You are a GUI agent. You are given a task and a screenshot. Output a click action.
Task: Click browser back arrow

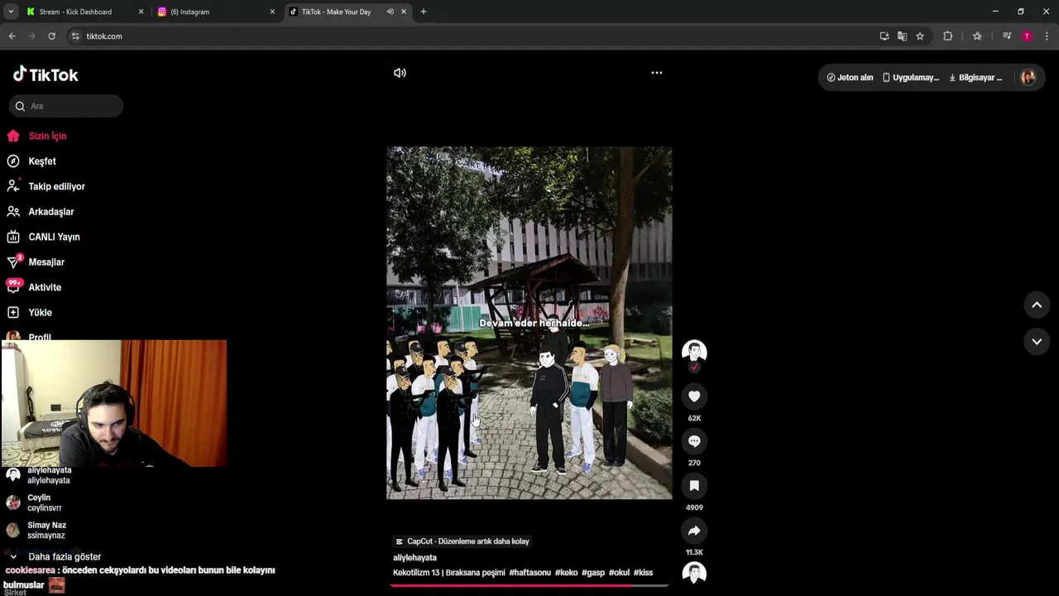12,36
